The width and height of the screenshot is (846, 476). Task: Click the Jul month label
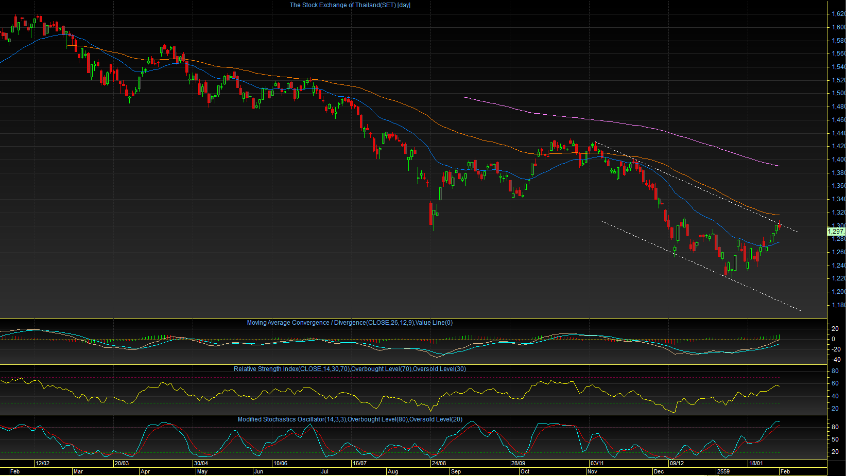pyautogui.click(x=324, y=471)
